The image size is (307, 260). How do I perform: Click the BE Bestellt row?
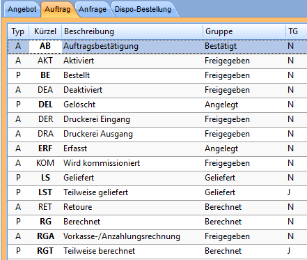click(157, 75)
